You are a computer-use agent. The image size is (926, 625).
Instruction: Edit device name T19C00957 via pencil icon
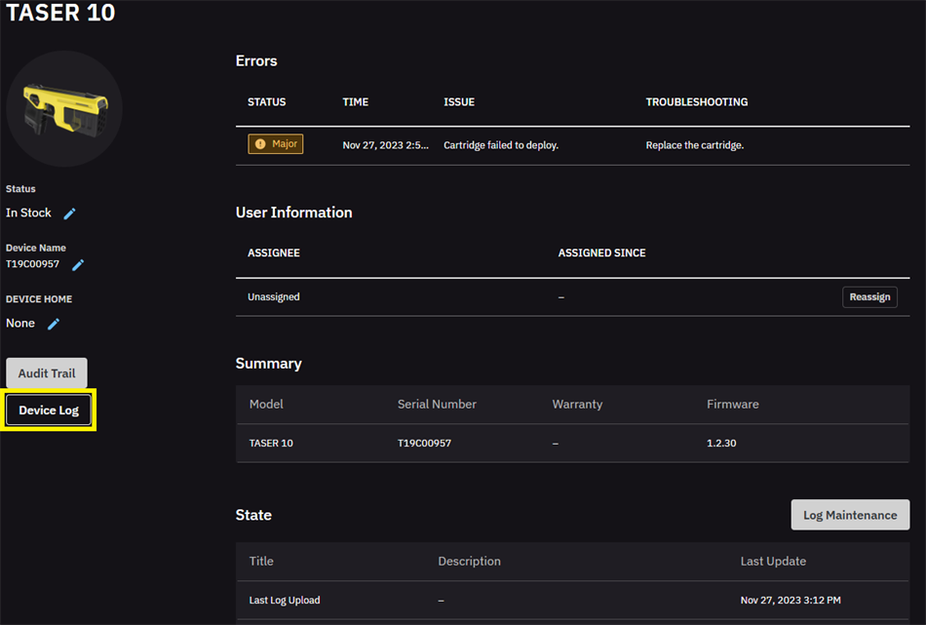point(78,264)
